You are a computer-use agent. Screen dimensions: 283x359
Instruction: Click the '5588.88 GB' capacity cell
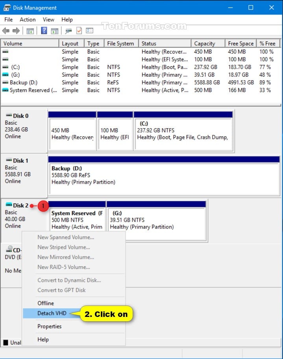click(x=207, y=83)
